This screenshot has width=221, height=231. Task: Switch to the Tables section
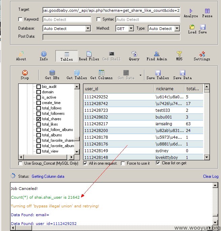click(x=66, y=56)
